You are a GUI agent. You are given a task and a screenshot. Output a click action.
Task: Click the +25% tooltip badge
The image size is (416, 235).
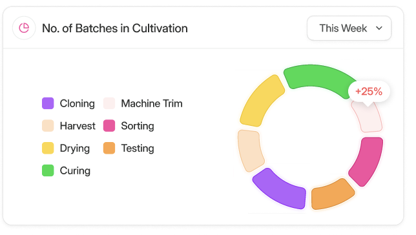369,92
